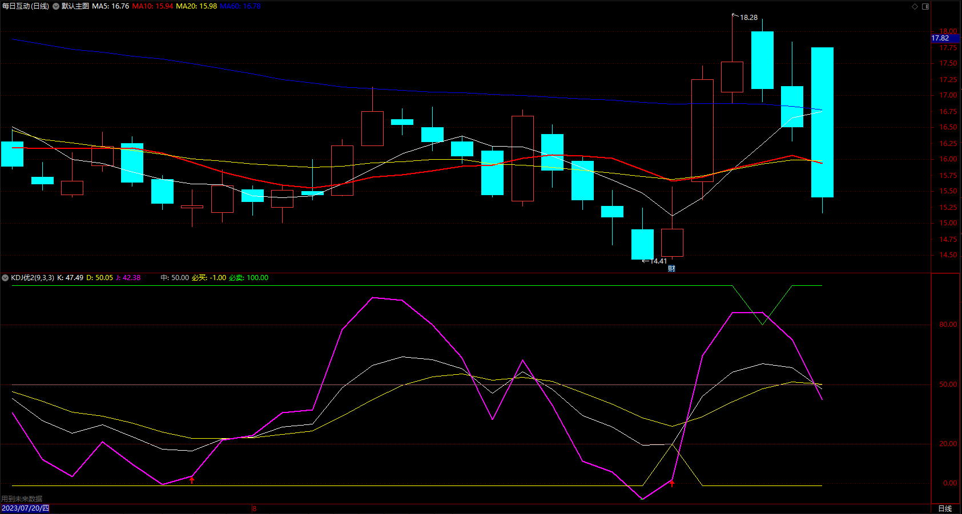Expand the 默认主图 main chart dropdown arrow
The image size is (962, 514).
point(56,6)
